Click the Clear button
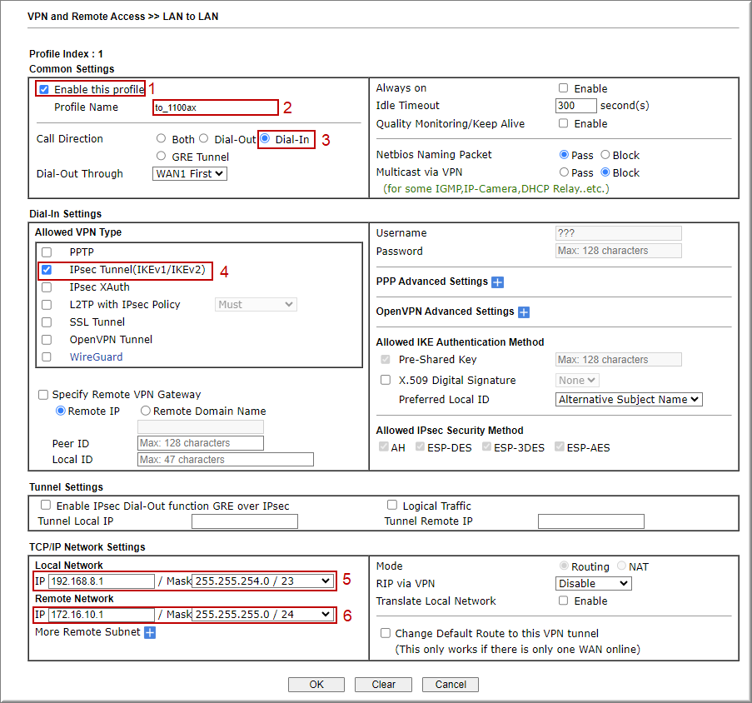 pos(383,685)
